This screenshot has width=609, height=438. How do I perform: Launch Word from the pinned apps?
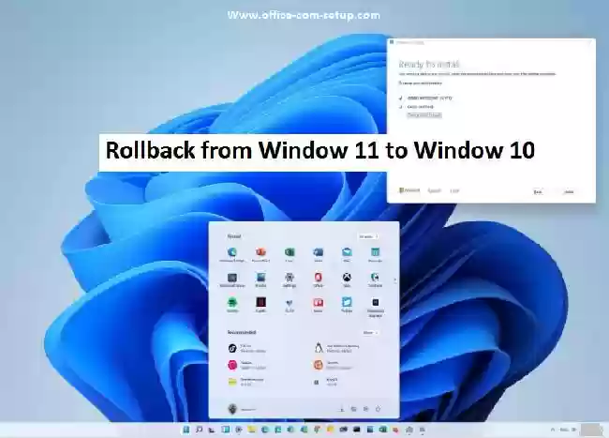pos(319,252)
